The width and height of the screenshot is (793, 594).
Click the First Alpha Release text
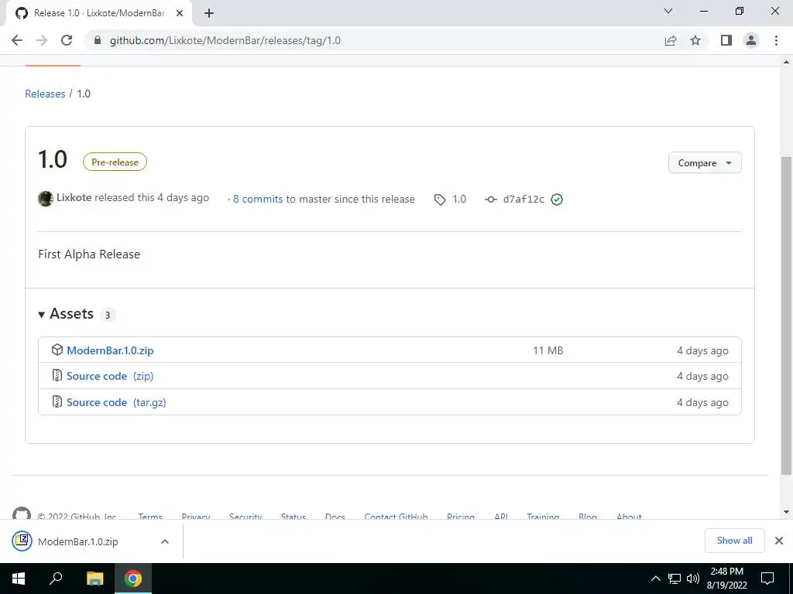tap(89, 254)
